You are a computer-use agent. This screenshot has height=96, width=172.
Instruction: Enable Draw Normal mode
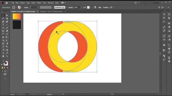(x=2, y=71)
